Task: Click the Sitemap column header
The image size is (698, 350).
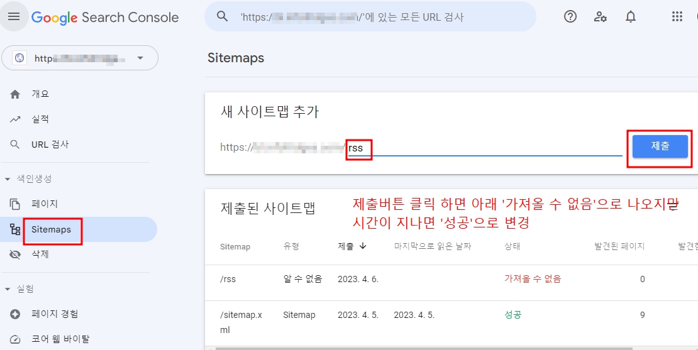Action: coord(235,246)
